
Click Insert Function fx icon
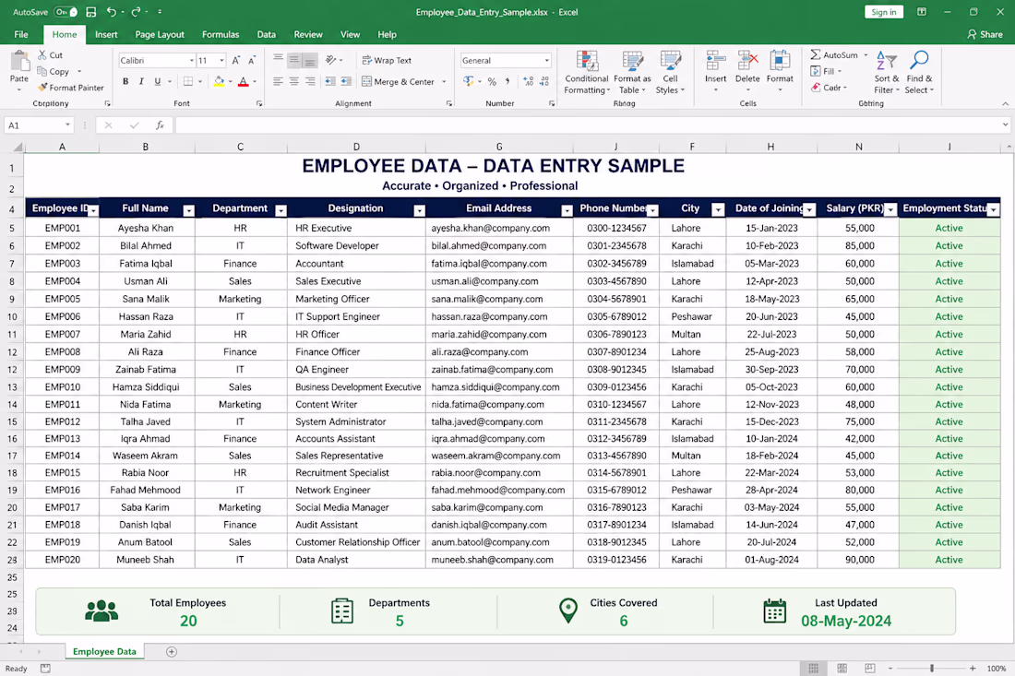tap(160, 125)
